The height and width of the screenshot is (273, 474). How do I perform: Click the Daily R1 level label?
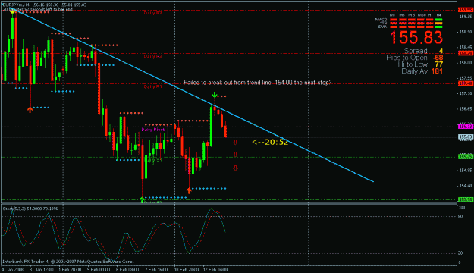click(152, 86)
